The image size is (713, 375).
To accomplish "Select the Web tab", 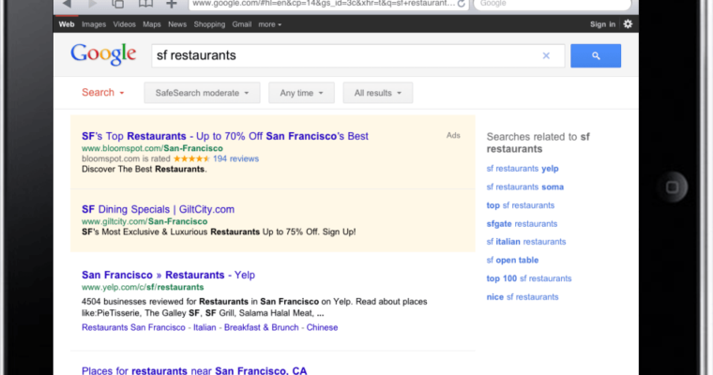I will [x=67, y=24].
